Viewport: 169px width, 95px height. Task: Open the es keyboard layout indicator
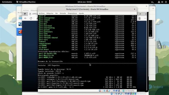152,2
